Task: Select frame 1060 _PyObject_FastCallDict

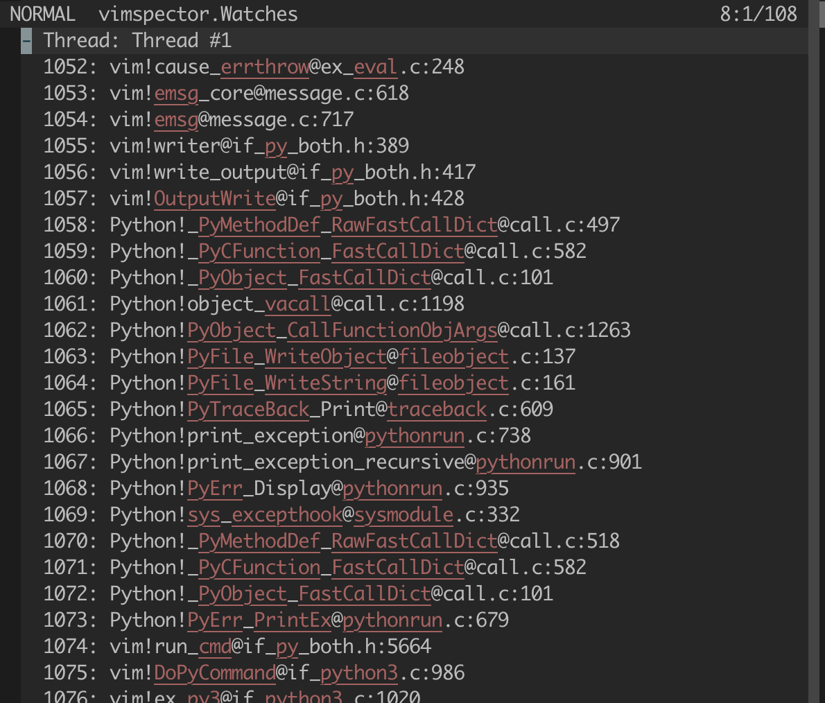Action: click(298, 278)
